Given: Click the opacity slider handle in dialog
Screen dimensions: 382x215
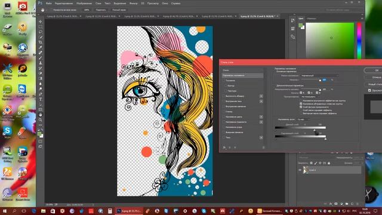Looking at the screenshot, I should point(320,81).
